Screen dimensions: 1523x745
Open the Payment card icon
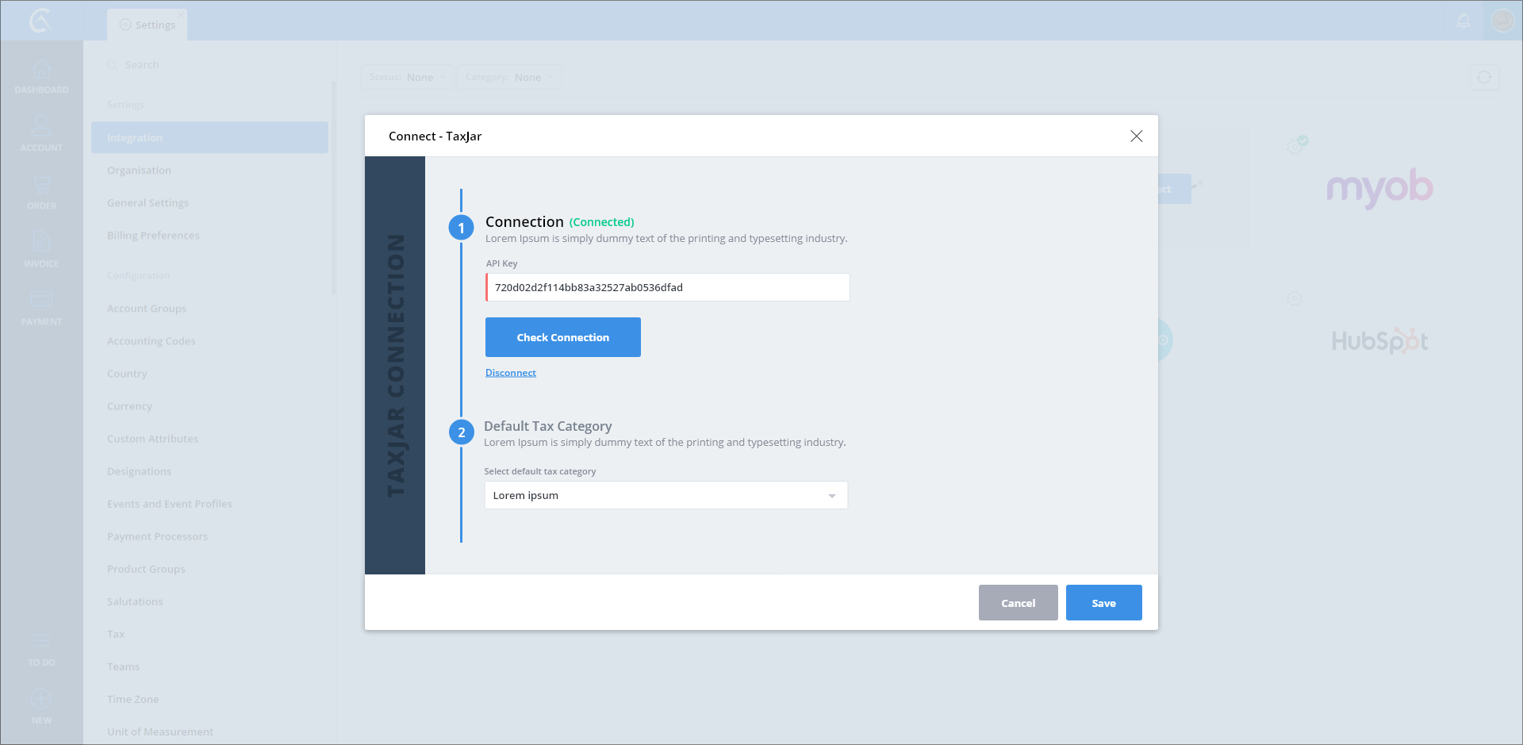[x=41, y=301]
